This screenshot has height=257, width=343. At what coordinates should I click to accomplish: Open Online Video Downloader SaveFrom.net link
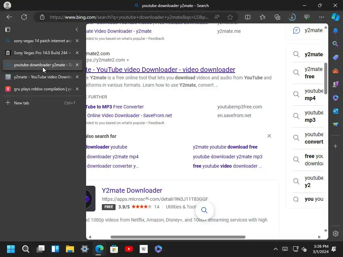click(129, 115)
